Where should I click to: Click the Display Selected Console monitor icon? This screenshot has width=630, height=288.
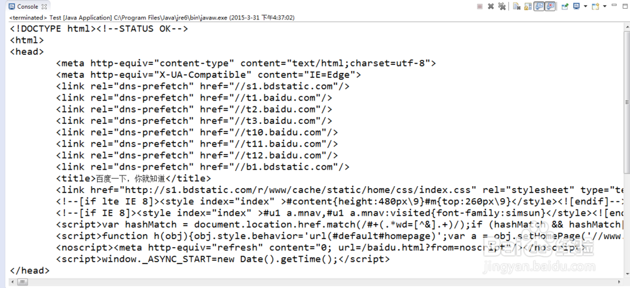[x=576, y=6]
